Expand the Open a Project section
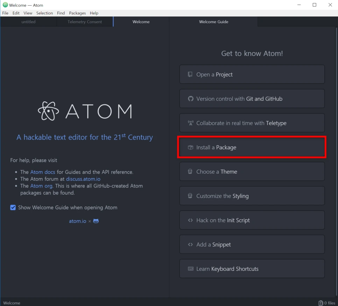Viewport: 338px width, 306px height. coord(252,74)
